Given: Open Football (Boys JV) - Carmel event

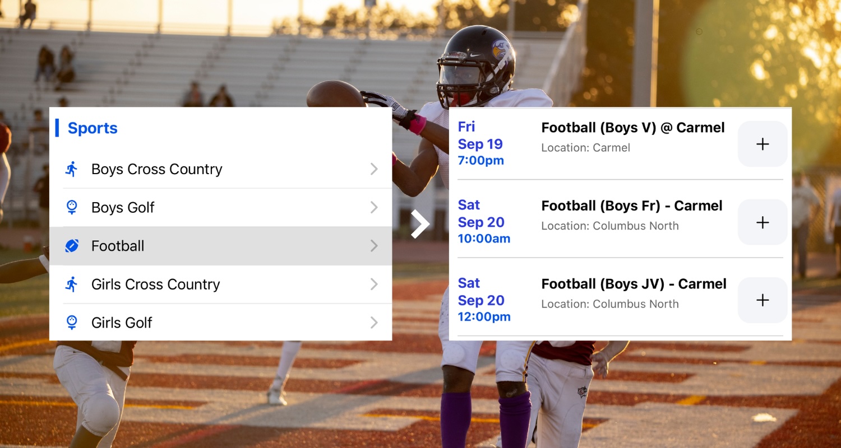Looking at the screenshot, I should (x=634, y=284).
